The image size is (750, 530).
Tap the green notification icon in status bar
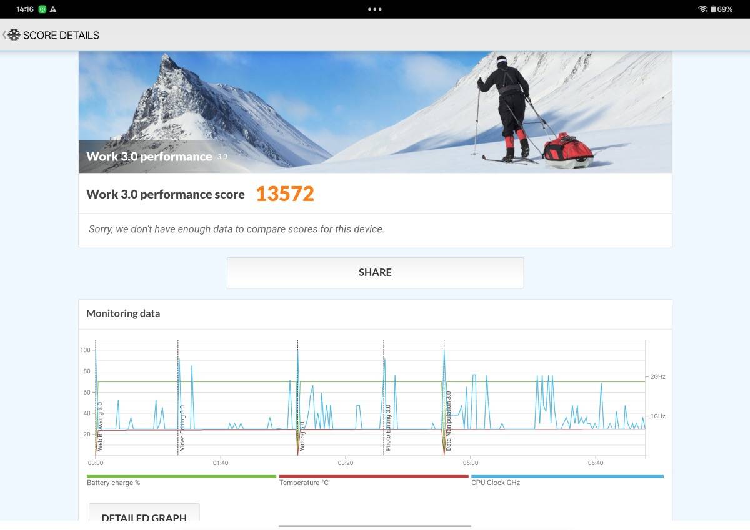tap(42, 9)
